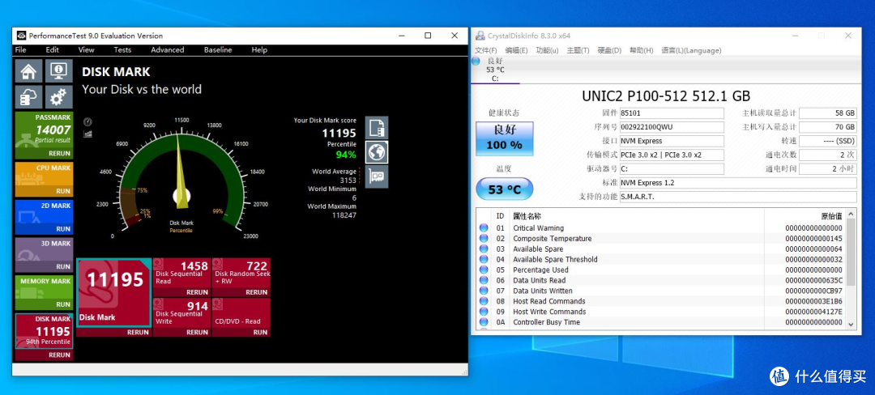
Task: Select the Host Write Commands attribute row
Action: point(661,312)
